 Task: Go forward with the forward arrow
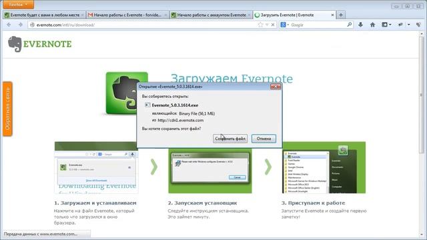point(21,25)
